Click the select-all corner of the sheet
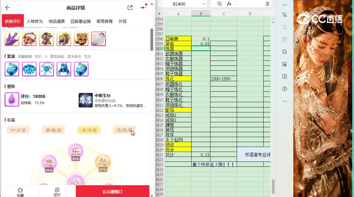 tap(160, 14)
